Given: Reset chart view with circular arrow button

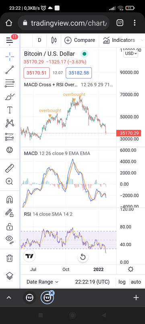Looking at the screenshot, I should [x=83, y=257].
